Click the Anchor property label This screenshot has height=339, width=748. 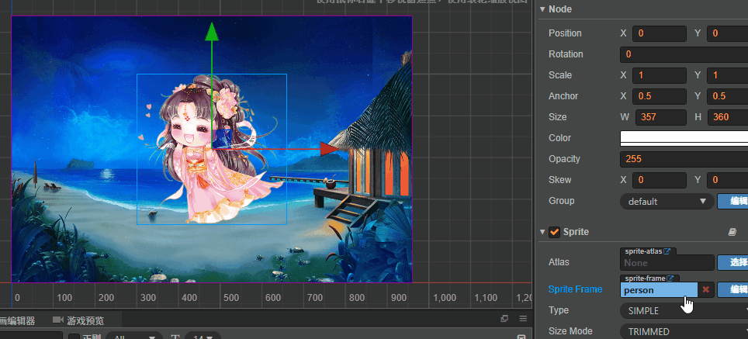pos(563,96)
